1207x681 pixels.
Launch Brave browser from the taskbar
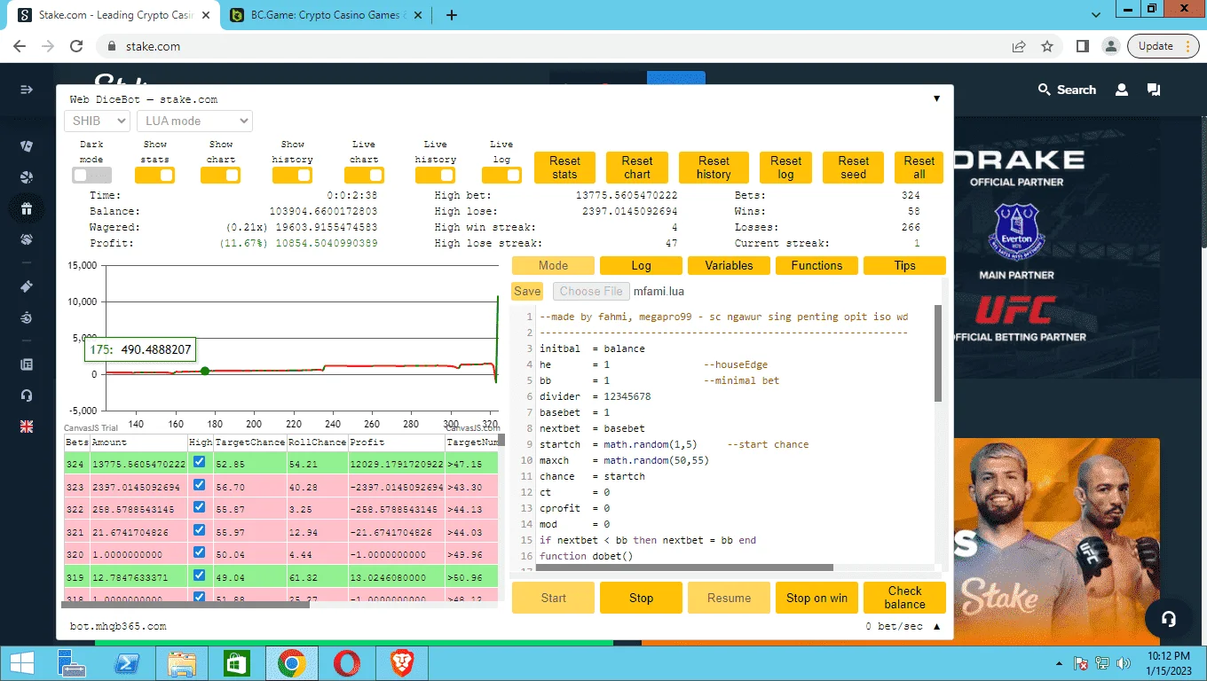point(402,663)
